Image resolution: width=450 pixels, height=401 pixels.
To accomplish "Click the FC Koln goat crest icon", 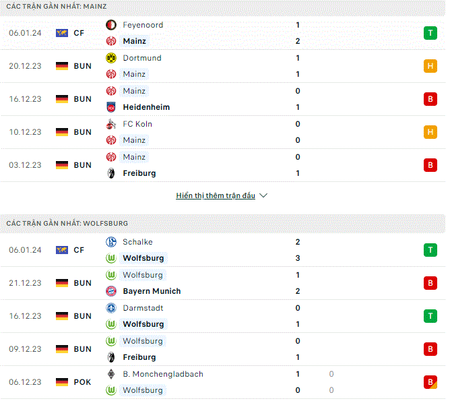I will click(x=111, y=124).
